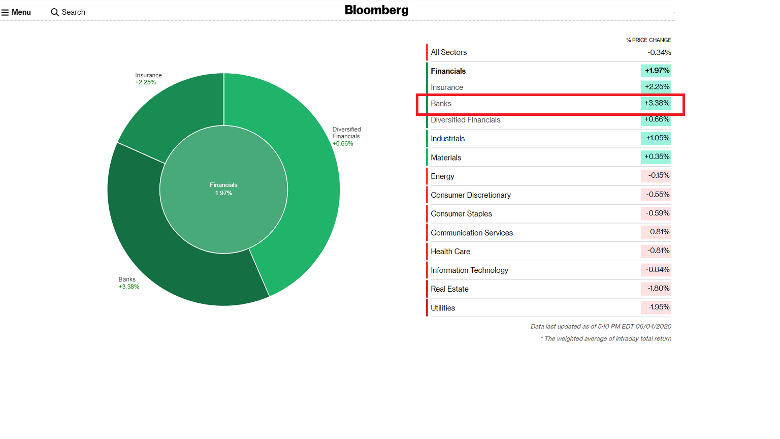This screenshot has width=780, height=439.
Task: Collapse the Financials sector row
Action: coord(548,71)
